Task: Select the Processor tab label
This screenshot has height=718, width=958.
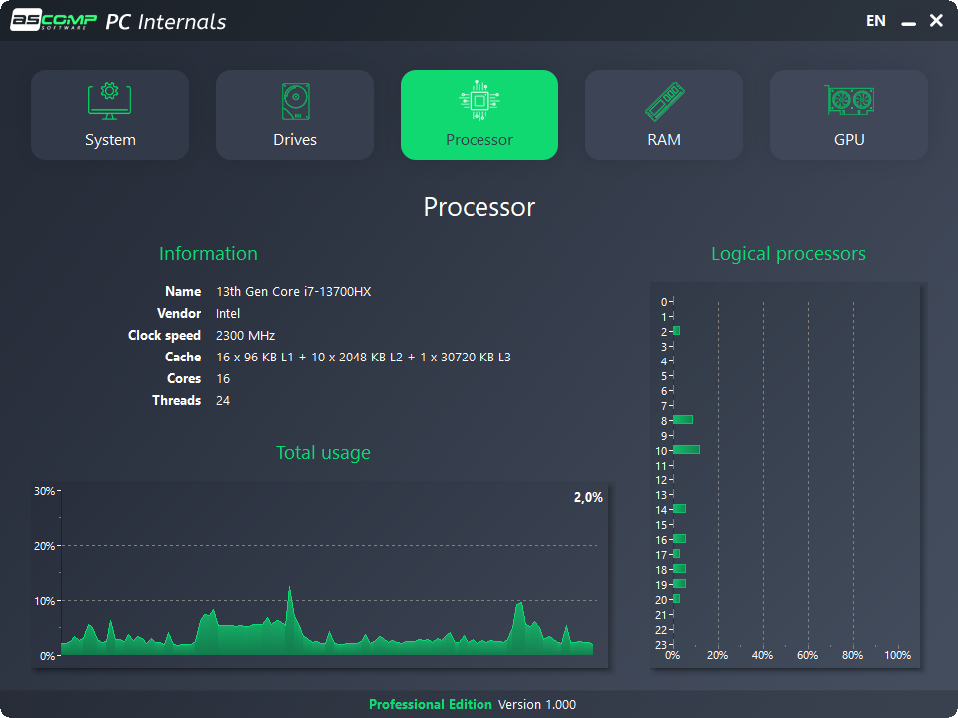Action: pos(479,140)
